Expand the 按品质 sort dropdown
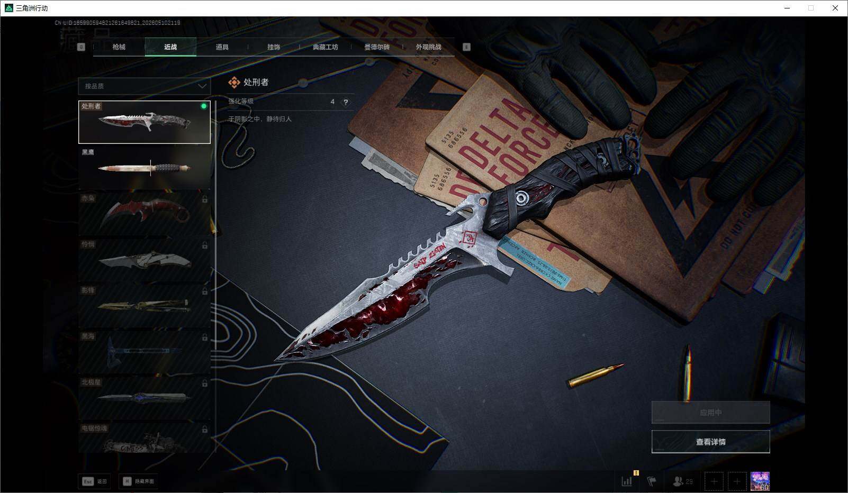Screen dimensions: 848x493 pyautogui.click(x=145, y=86)
